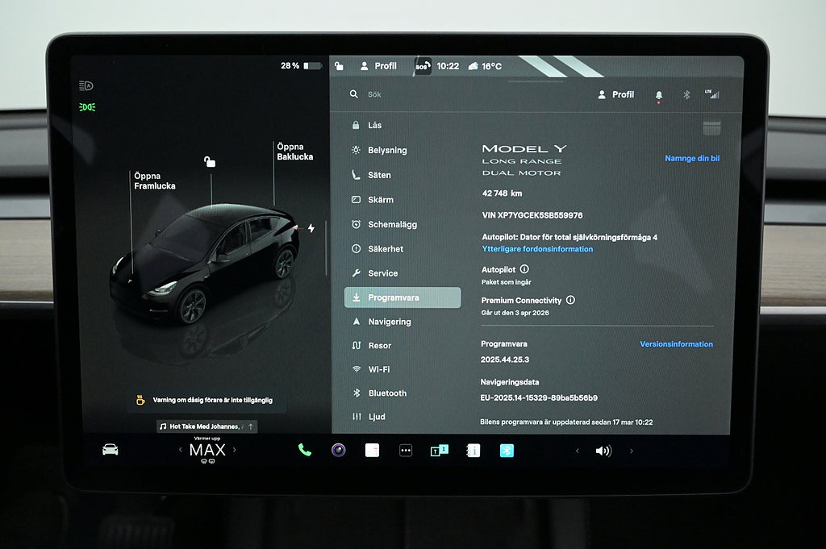This screenshot has width=826, height=549.
Task: Tap the car controls icon
Action: point(111,450)
